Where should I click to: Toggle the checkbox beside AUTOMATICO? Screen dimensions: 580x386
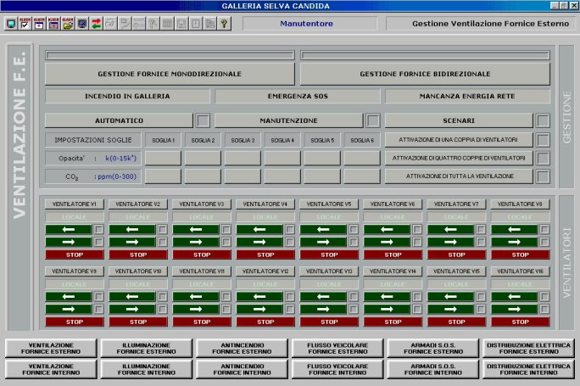[x=203, y=120]
